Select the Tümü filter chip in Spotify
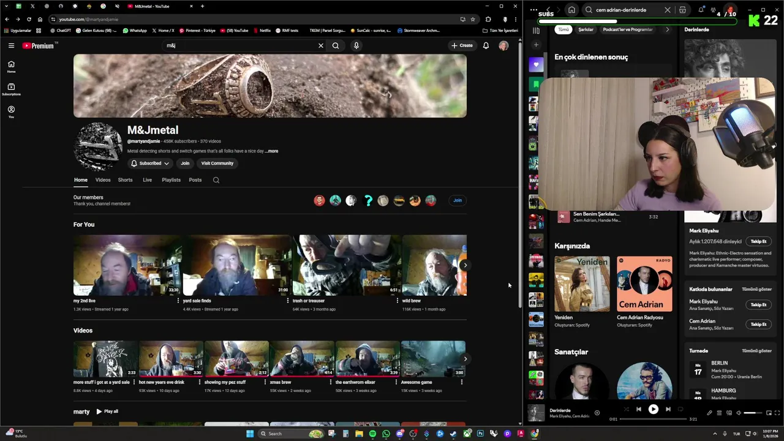 [x=563, y=29]
